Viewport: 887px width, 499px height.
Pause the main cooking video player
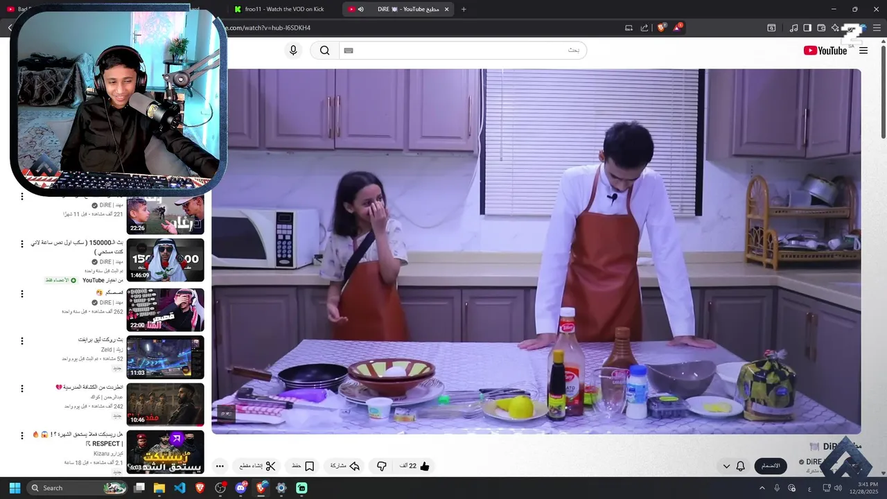point(536,251)
